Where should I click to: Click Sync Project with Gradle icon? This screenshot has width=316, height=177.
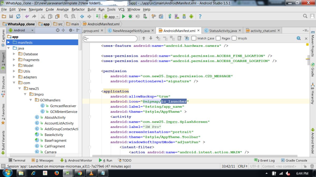point(170,16)
